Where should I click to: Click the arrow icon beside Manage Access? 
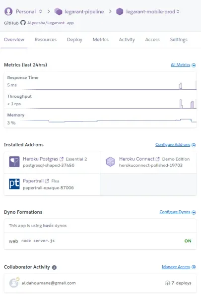click(194, 267)
